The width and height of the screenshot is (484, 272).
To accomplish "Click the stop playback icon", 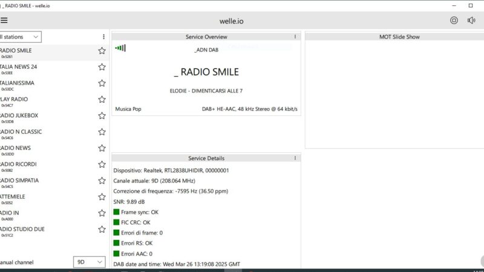I will (x=454, y=21).
